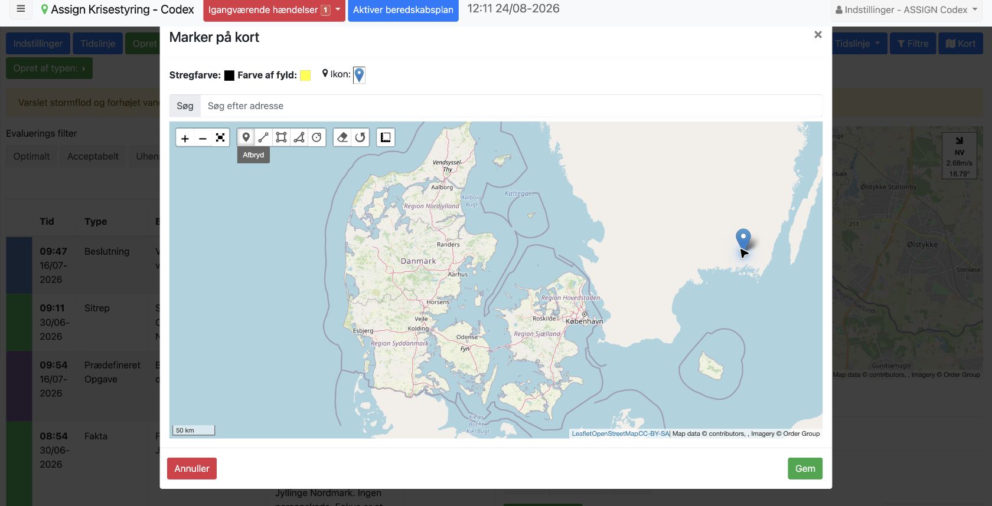The height and width of the screenshot is (506, 992).
Task: Select the draw circle tool
Action: pos(317,137)
